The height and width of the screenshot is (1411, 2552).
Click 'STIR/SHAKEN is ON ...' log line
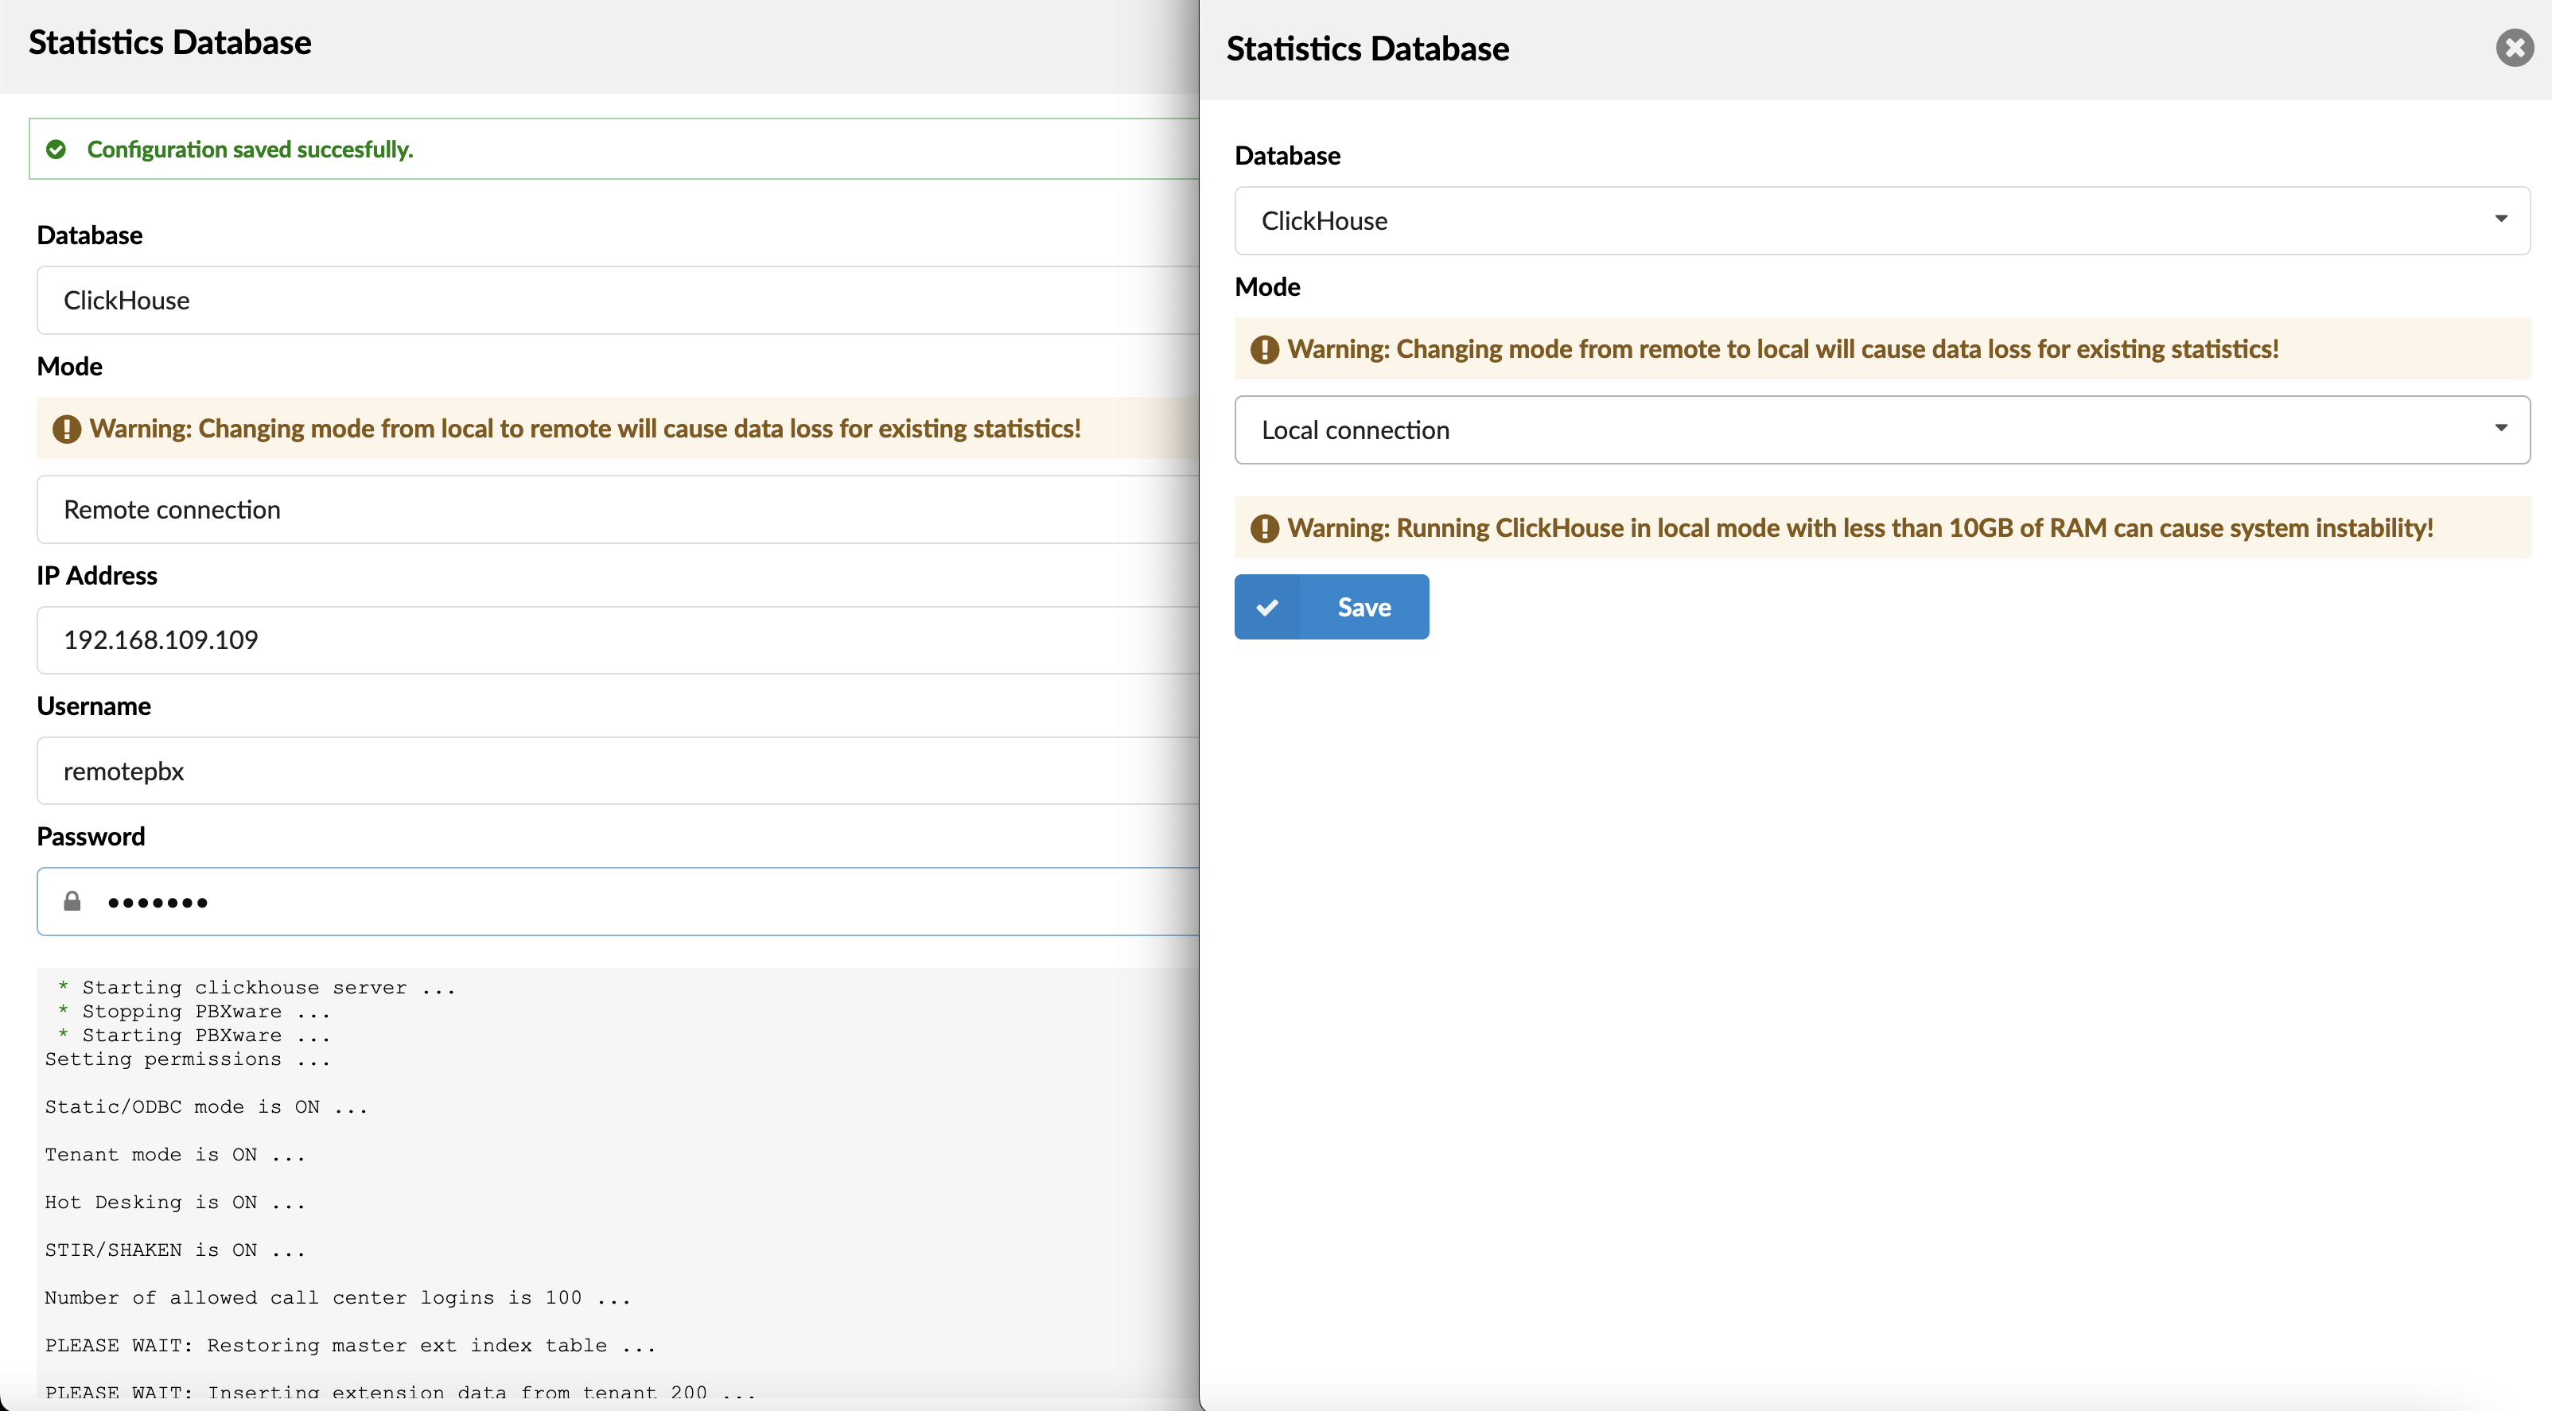point(175,1250)
